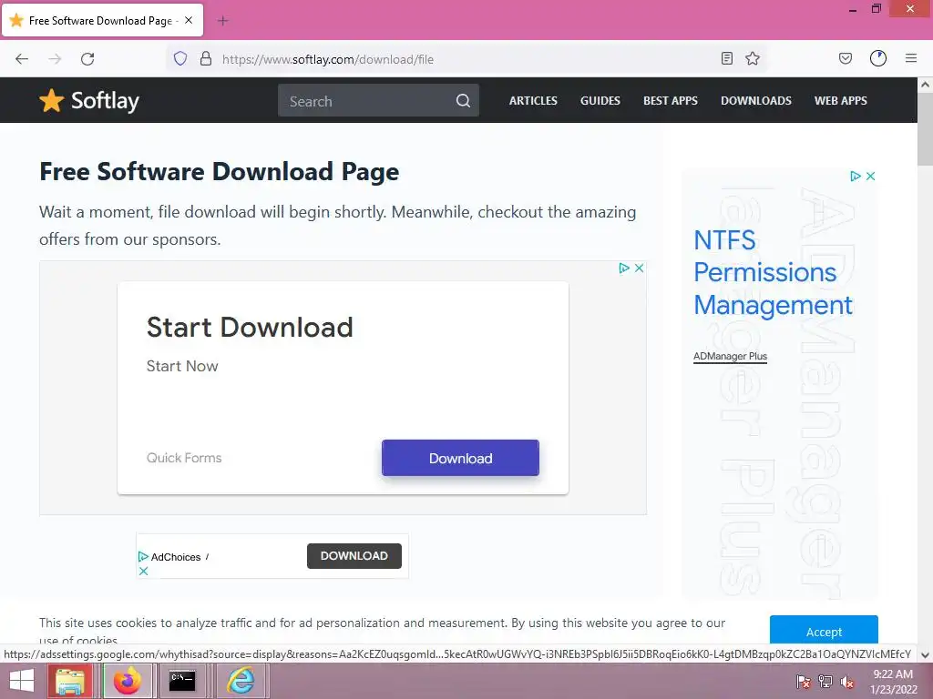
Task: Open AdChoices info on Start Download ad
Action: 623,268
